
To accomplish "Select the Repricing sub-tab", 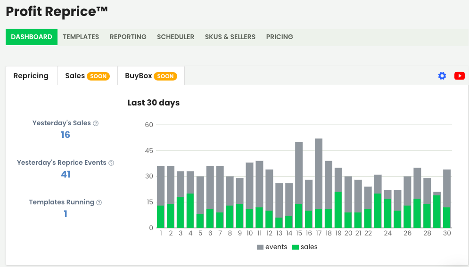I will point(32,75).
